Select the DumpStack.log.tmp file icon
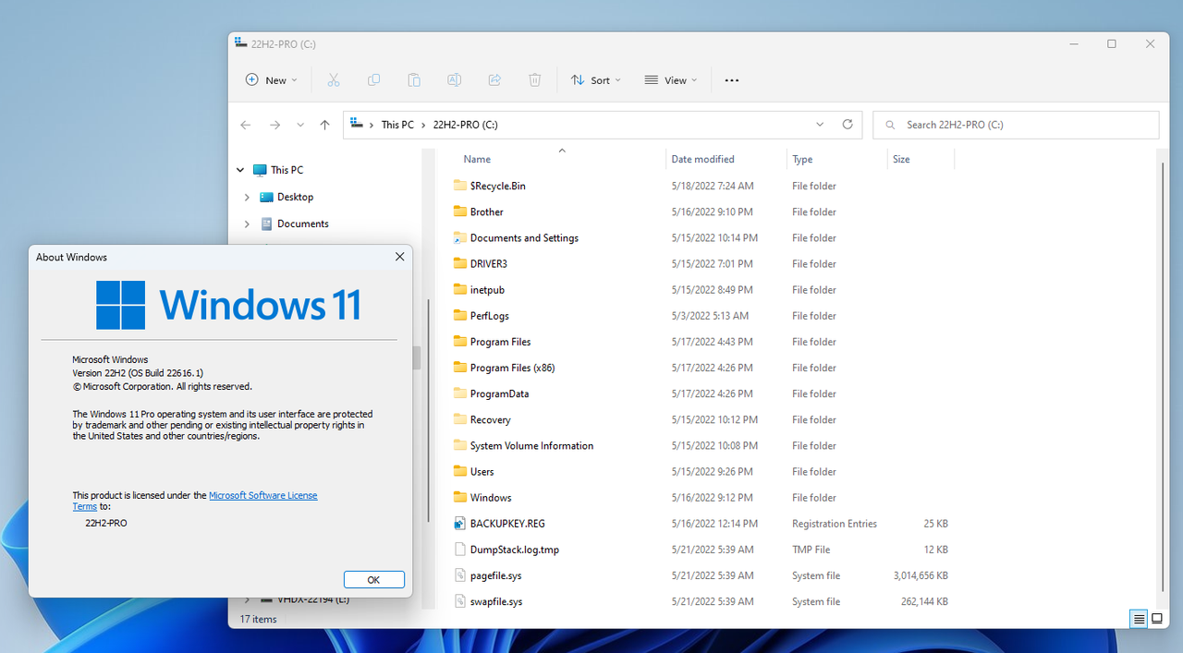This screenshot has height=653, width=1183. 461,549
